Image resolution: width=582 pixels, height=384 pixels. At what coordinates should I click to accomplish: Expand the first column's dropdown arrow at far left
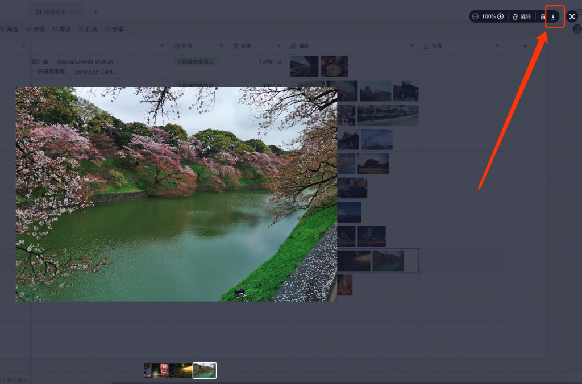24,46
